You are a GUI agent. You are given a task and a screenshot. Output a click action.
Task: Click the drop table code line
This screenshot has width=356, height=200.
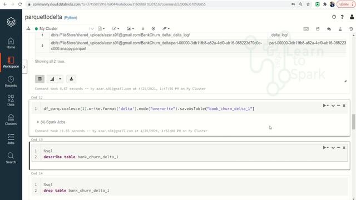pyautogui.click(x=76, y=191)
